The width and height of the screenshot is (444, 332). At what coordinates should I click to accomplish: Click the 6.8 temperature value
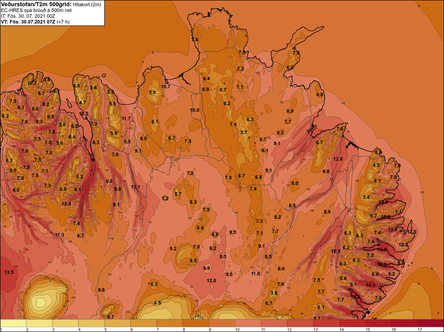[x=258, y=177]
